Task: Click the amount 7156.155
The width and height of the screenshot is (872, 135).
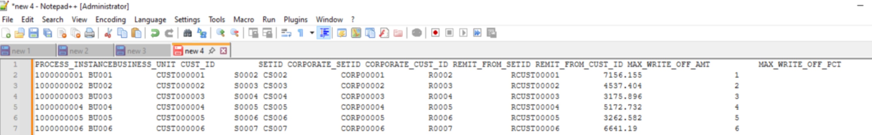Action: tap(622, 75)
